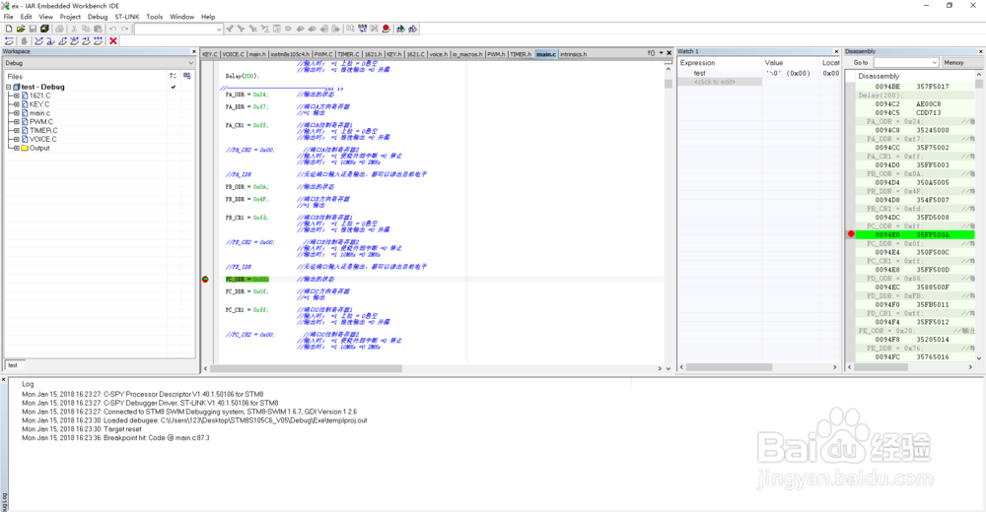Open the Debug configuration dropdown in Workspace
This screenshot has height=512, width=986.
click(190, 63)
